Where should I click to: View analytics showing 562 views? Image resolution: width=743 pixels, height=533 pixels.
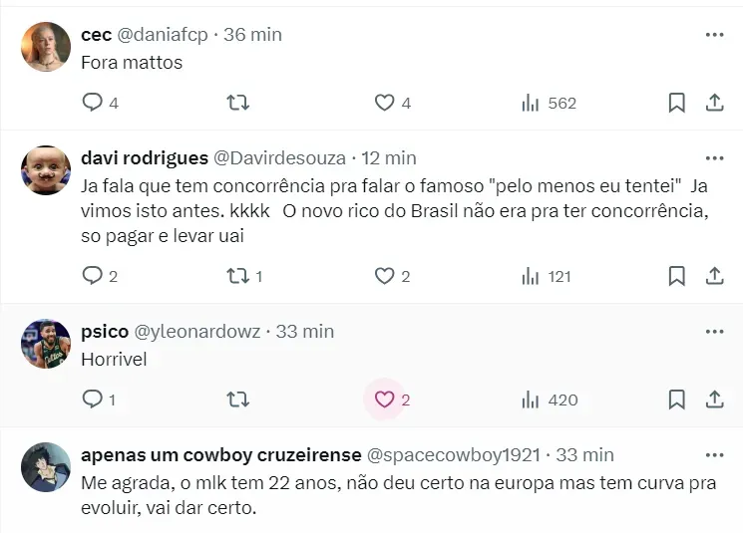pos(549,103)
